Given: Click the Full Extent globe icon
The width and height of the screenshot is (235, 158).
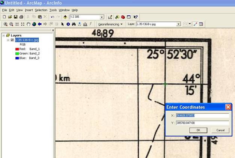Looking at the screenshot, I should point(34,24).
